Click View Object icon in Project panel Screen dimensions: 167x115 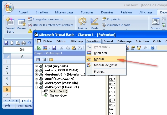44,59
